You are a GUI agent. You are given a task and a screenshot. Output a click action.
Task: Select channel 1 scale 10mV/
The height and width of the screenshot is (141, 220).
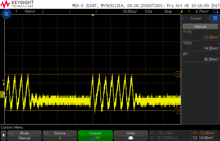[30, 11]
